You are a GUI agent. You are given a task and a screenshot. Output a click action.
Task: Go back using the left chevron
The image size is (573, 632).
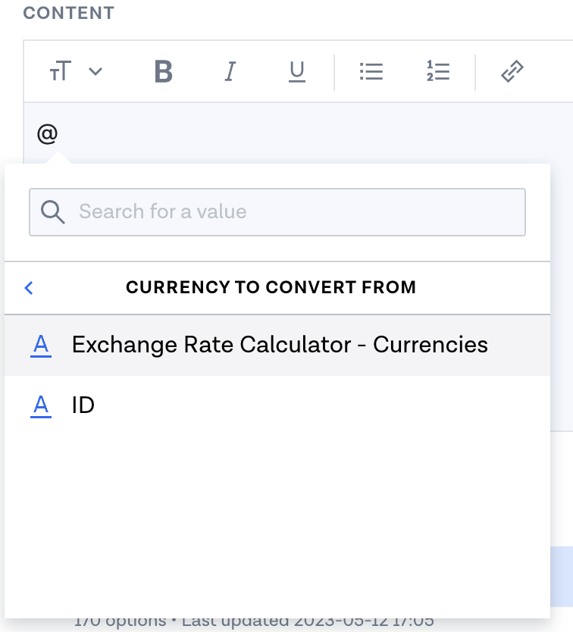coord(29,288)
